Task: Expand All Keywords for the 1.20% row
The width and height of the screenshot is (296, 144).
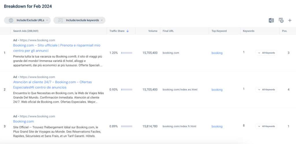Action: click(266, 53)
